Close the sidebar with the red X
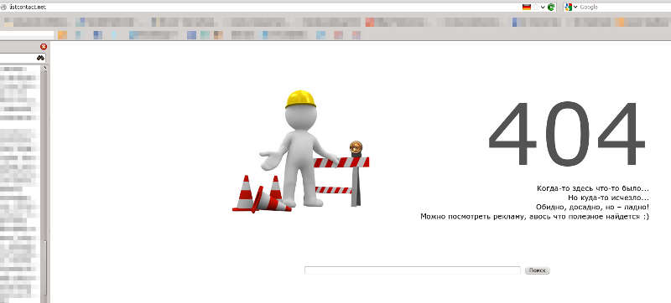671x303 pixels. pos(44,47)
